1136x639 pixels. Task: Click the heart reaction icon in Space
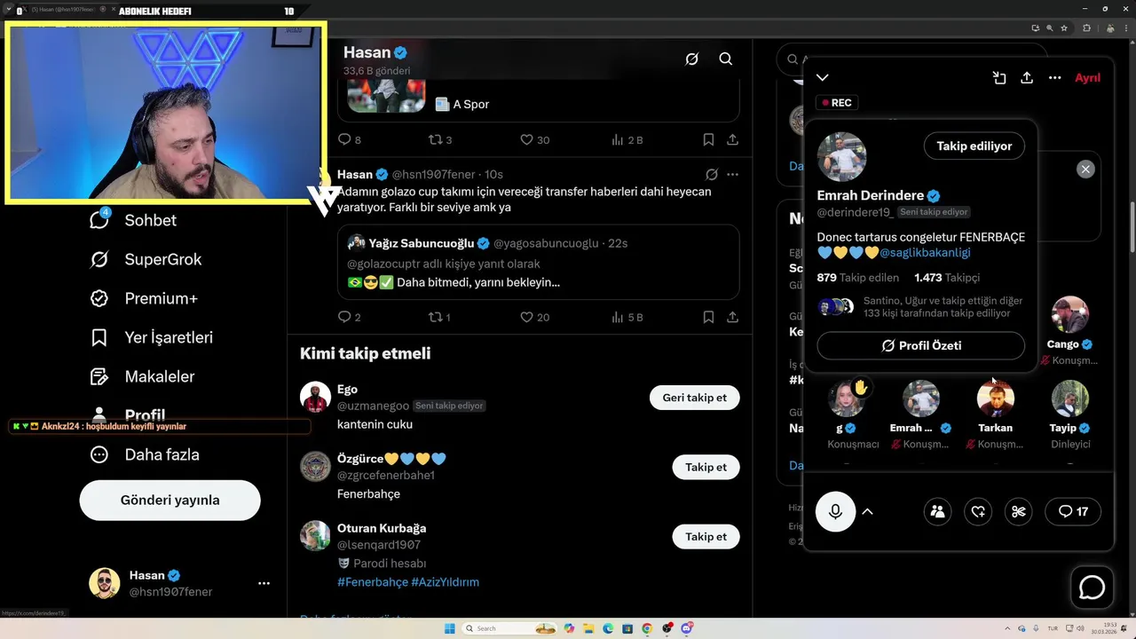click(x=978, y=511)
